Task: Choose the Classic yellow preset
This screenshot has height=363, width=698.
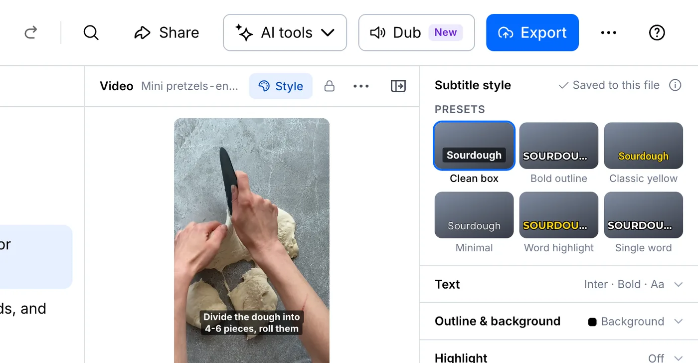Action: point(644,153)
